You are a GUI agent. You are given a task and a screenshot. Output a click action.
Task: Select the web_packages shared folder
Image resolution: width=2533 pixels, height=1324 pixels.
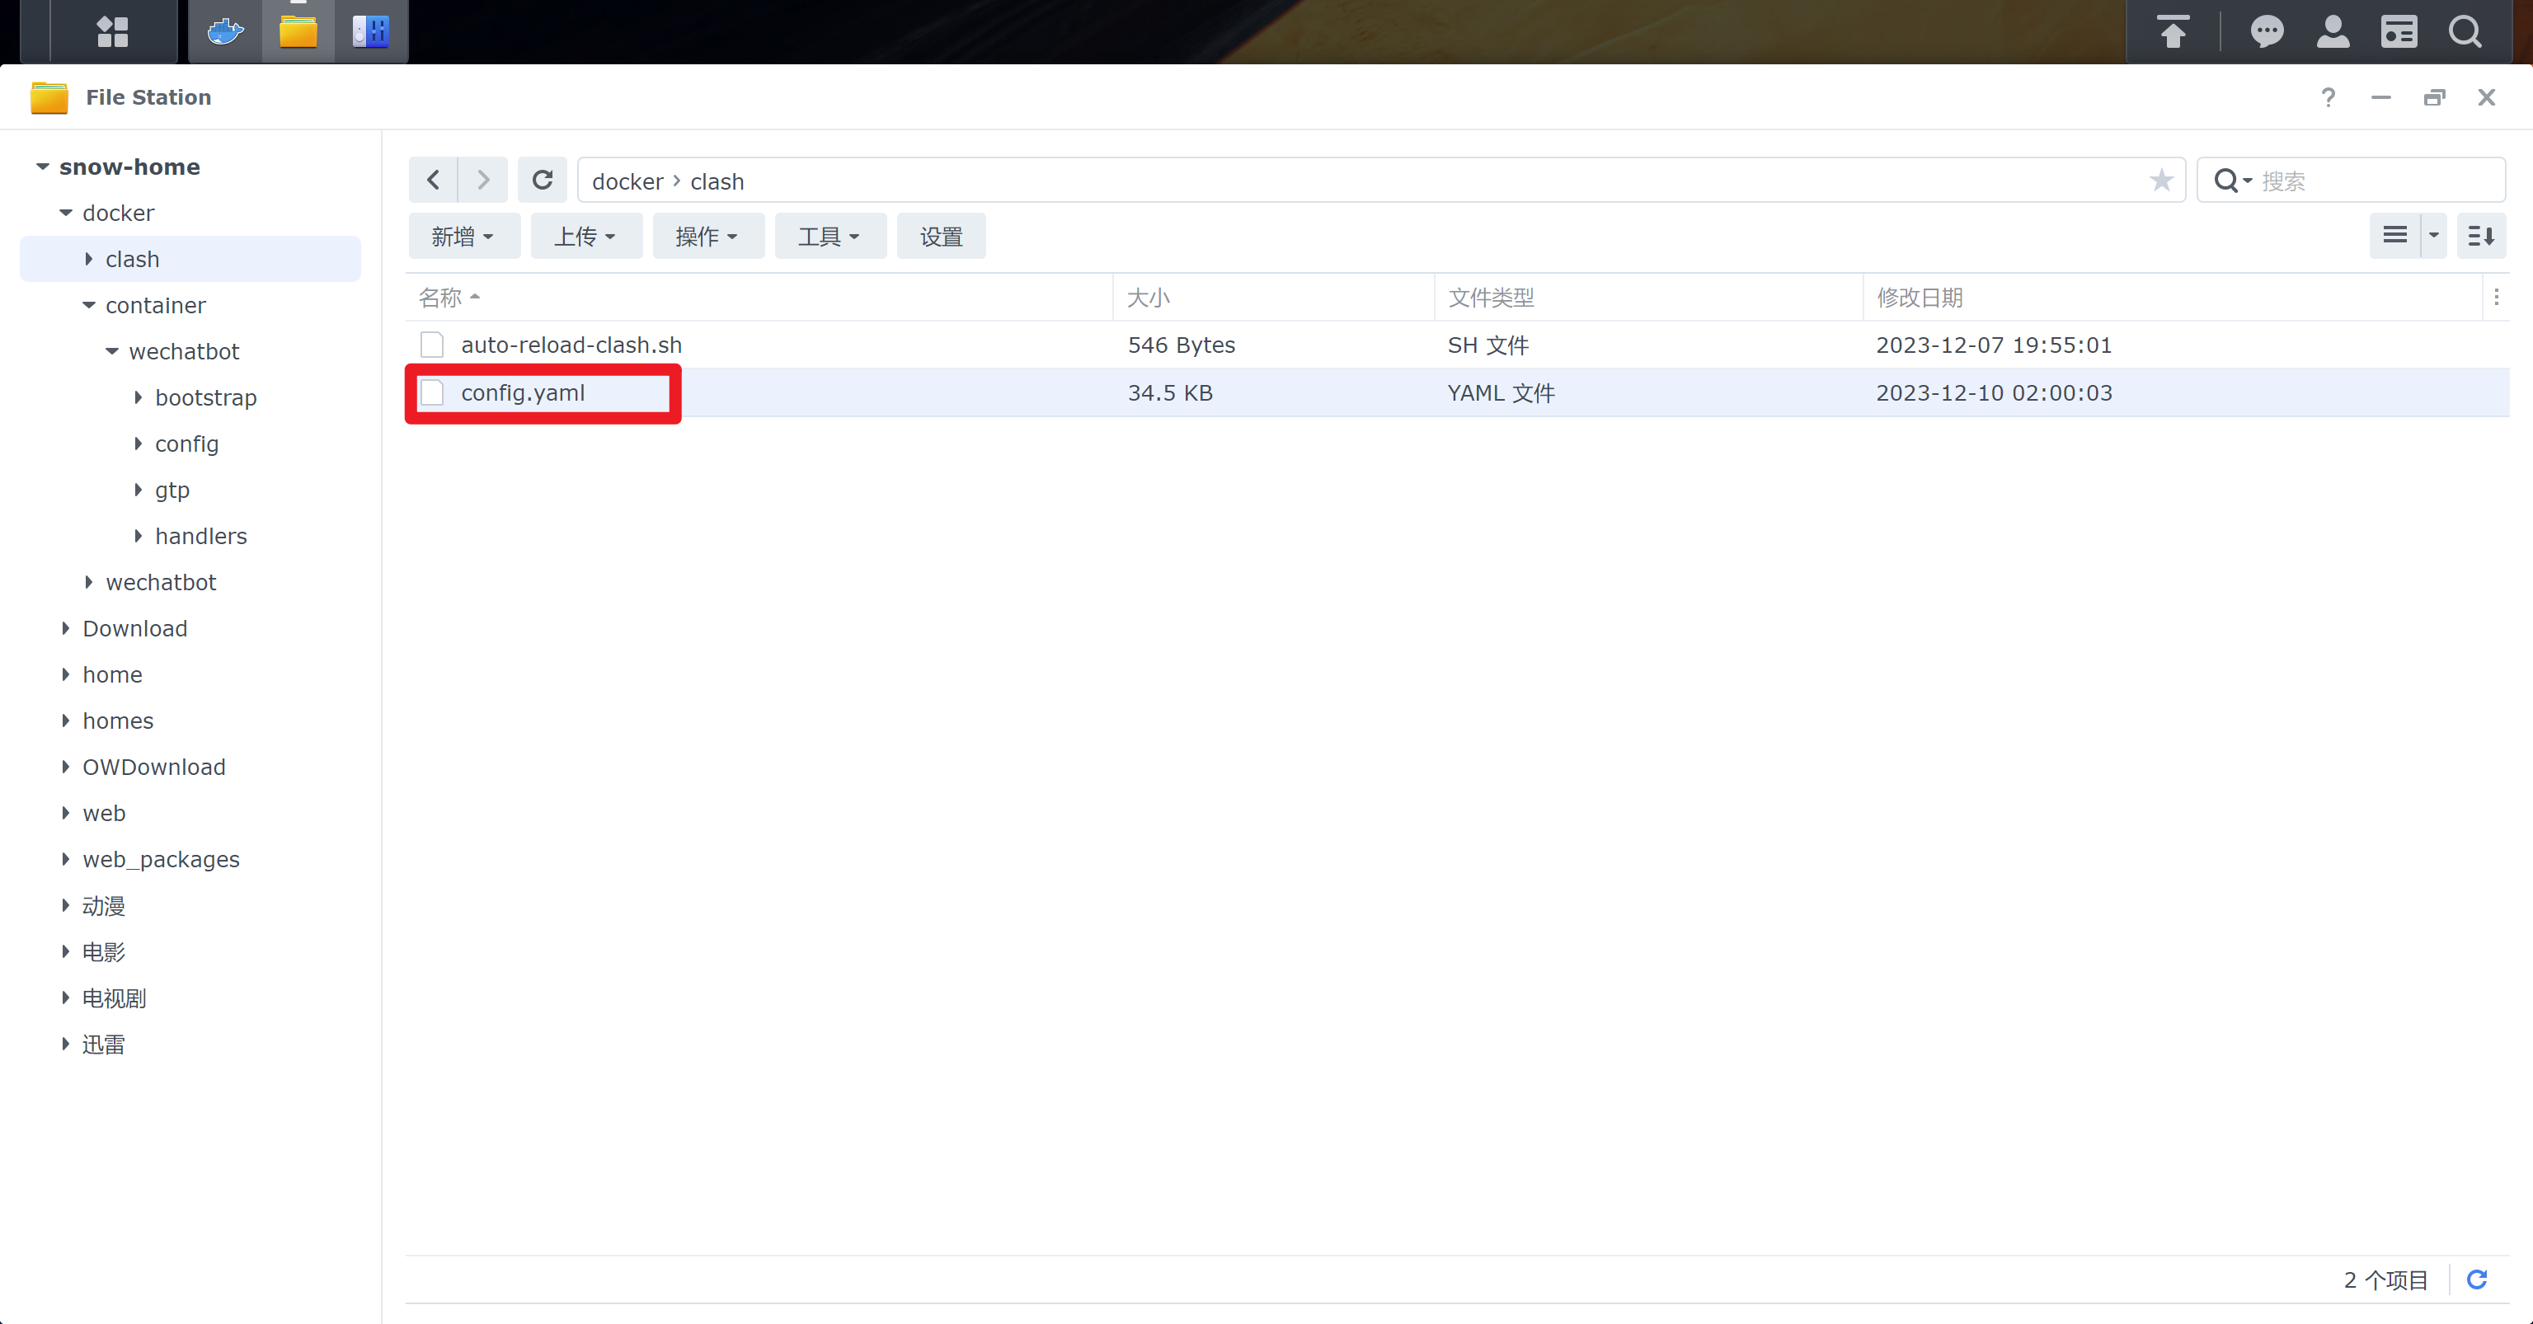pos(162,860)
